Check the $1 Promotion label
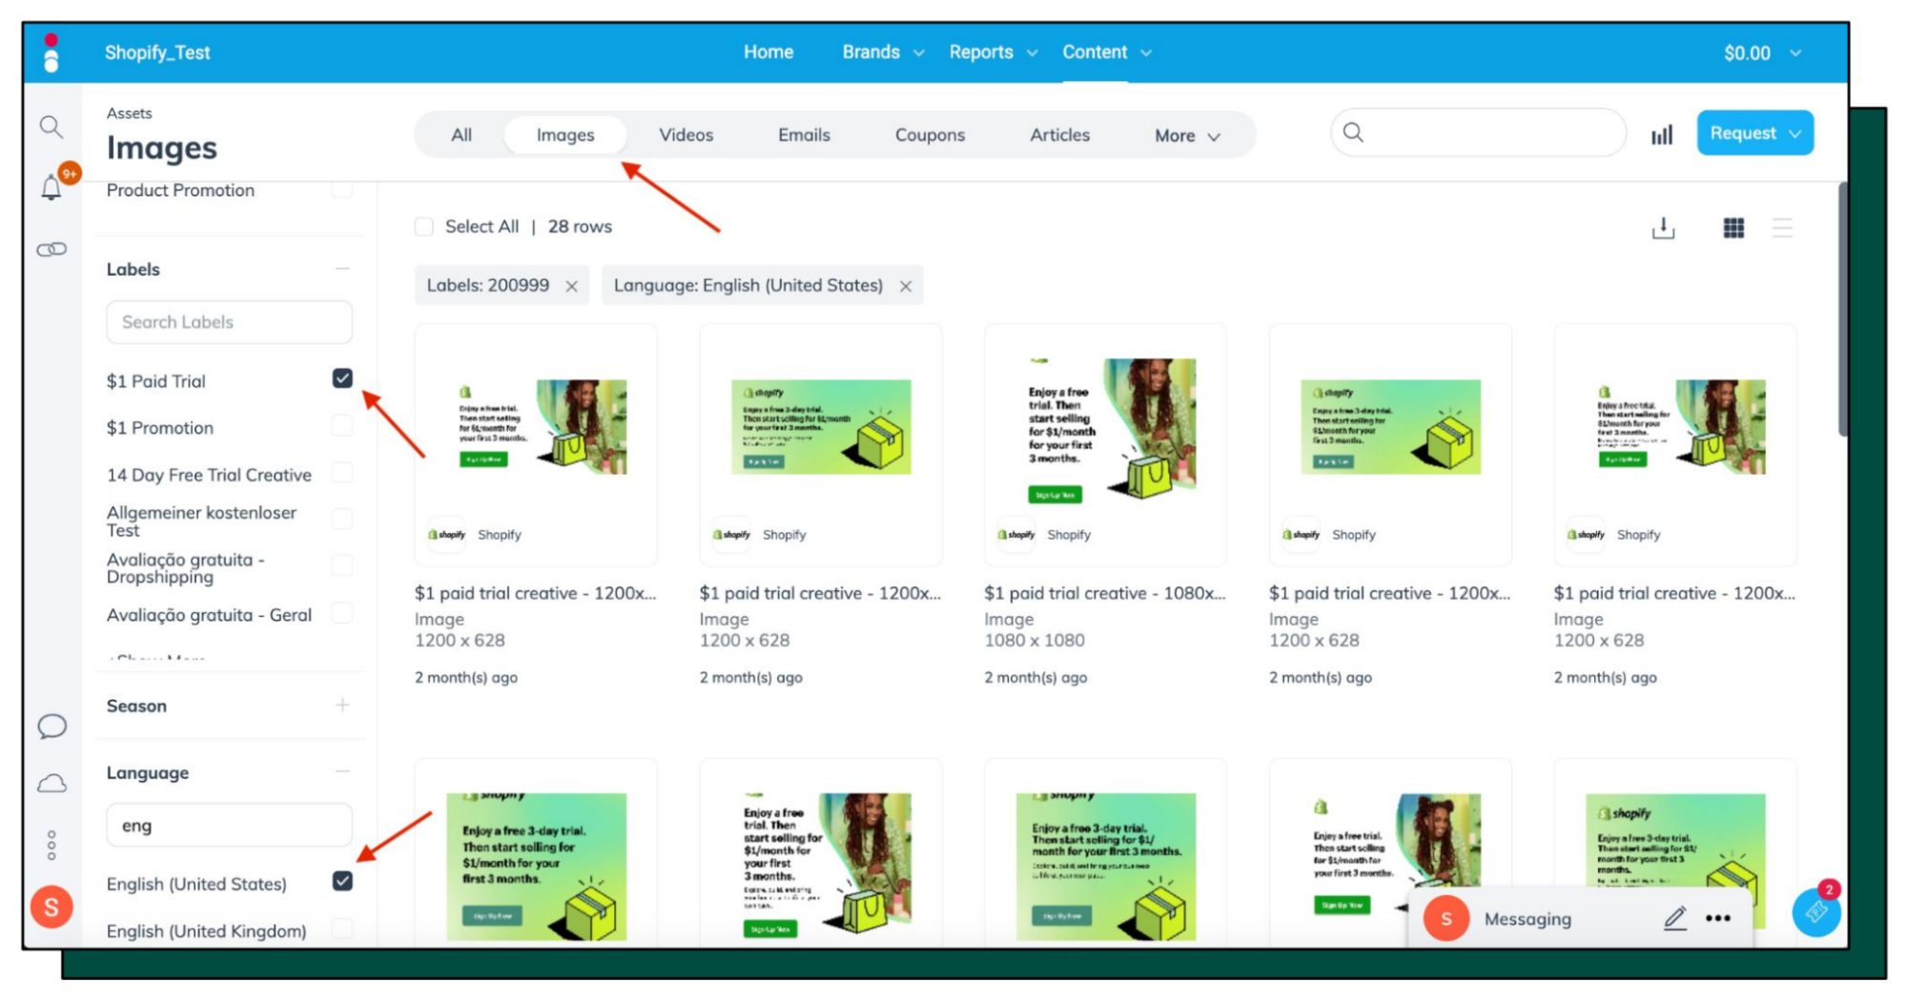Screen dimensions: 1906x1002 (x=342, y=425)
